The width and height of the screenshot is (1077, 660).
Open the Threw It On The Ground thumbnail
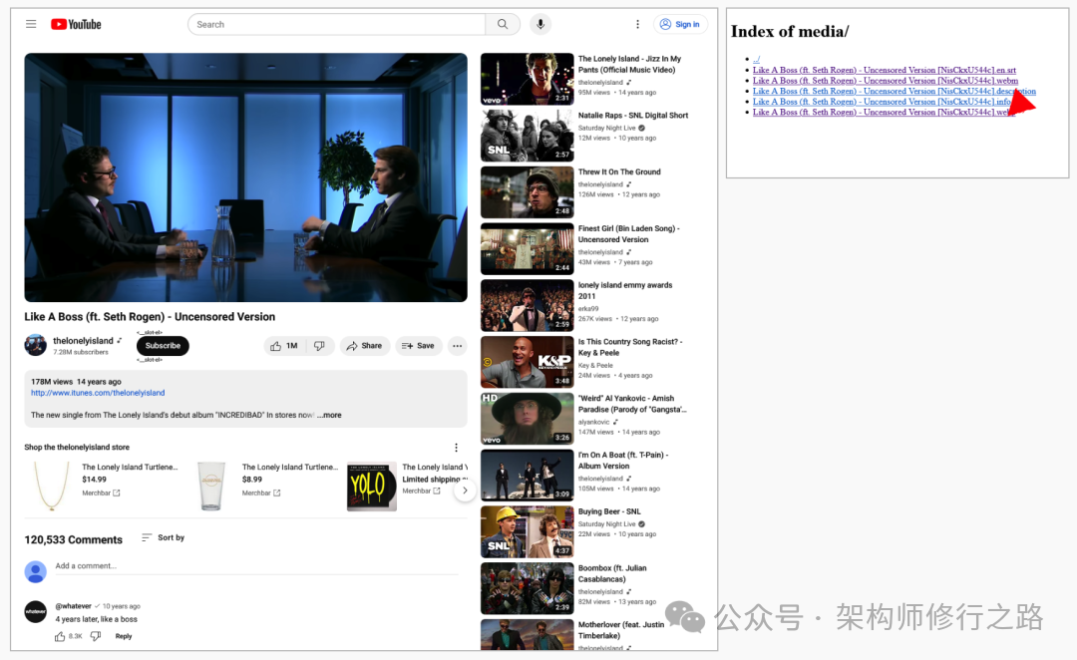(x=527, y=192)
